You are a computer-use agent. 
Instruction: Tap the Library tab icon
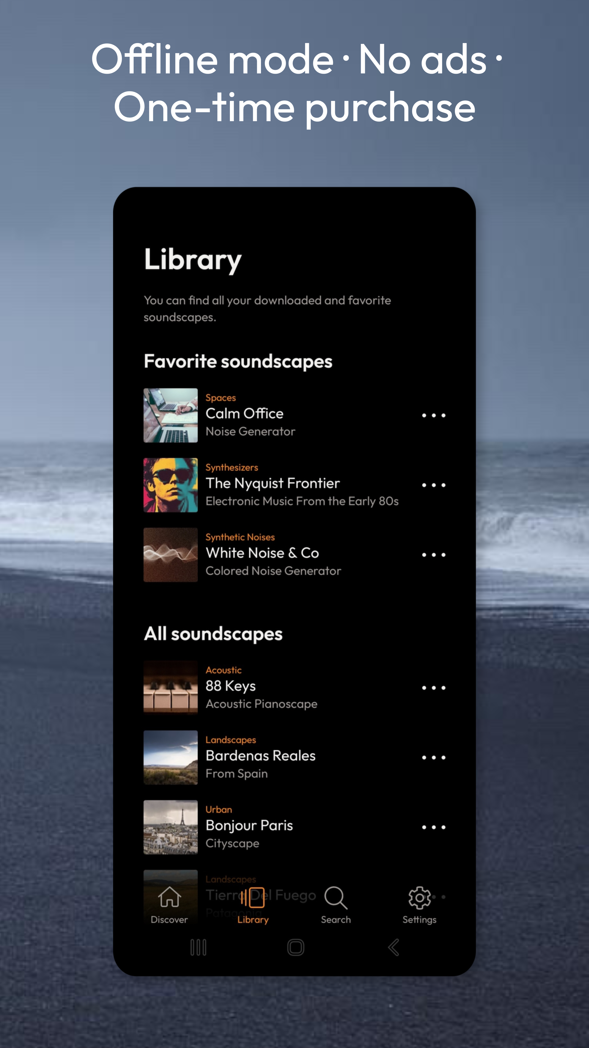point(253,897)
